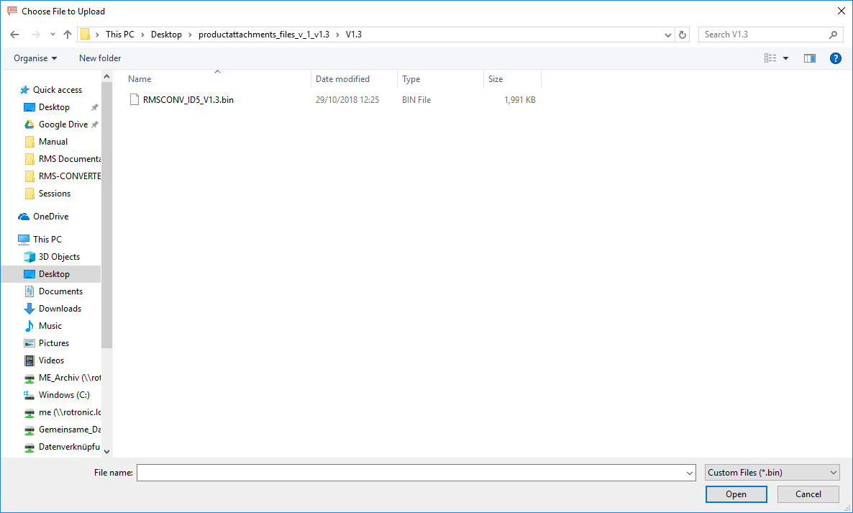The width and height of the screenshot is (853, 513).
Task: Click navigation pane scroll down arrow
Action: tap(106, 452)
